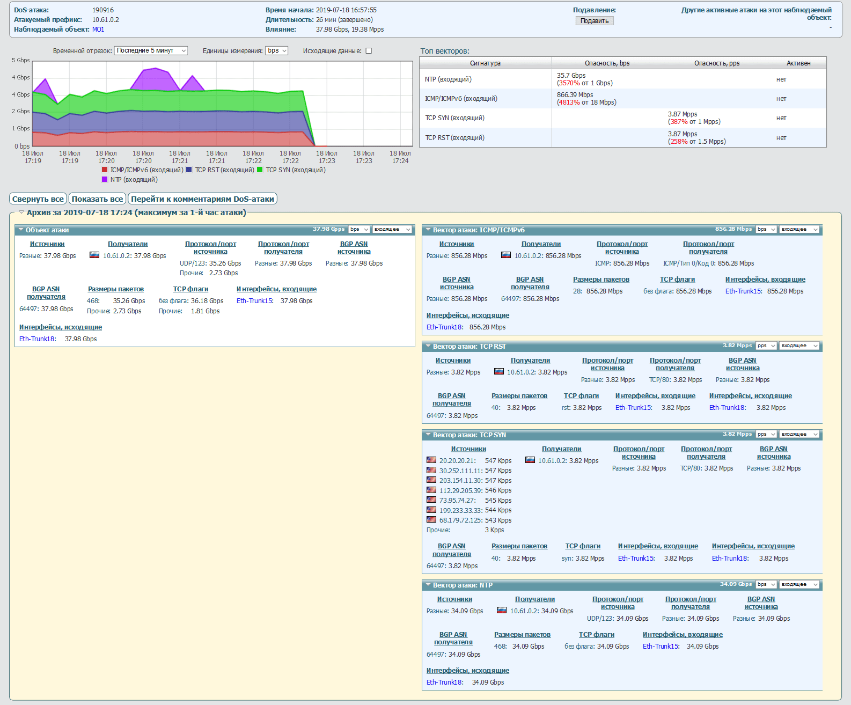
Task: Select the NTP (входящий) vector row
Action: point(623,79)
